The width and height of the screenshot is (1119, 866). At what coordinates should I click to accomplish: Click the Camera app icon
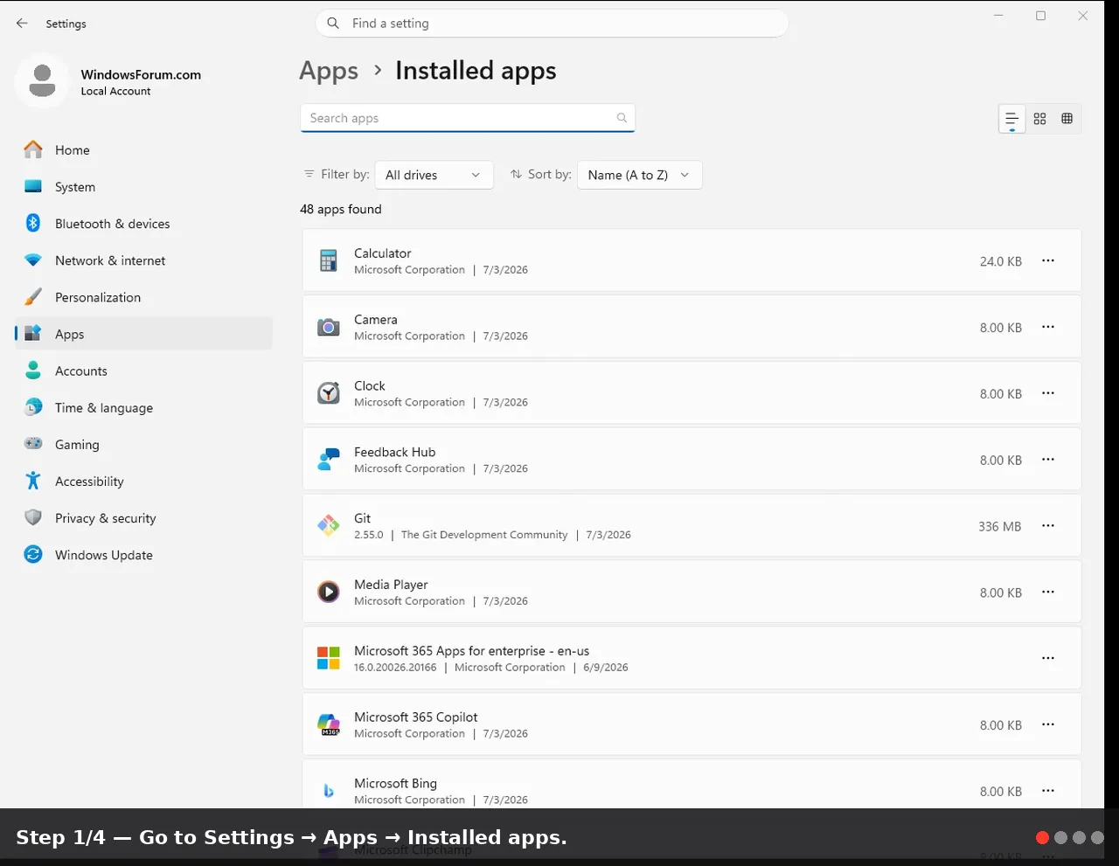(329, 327)
